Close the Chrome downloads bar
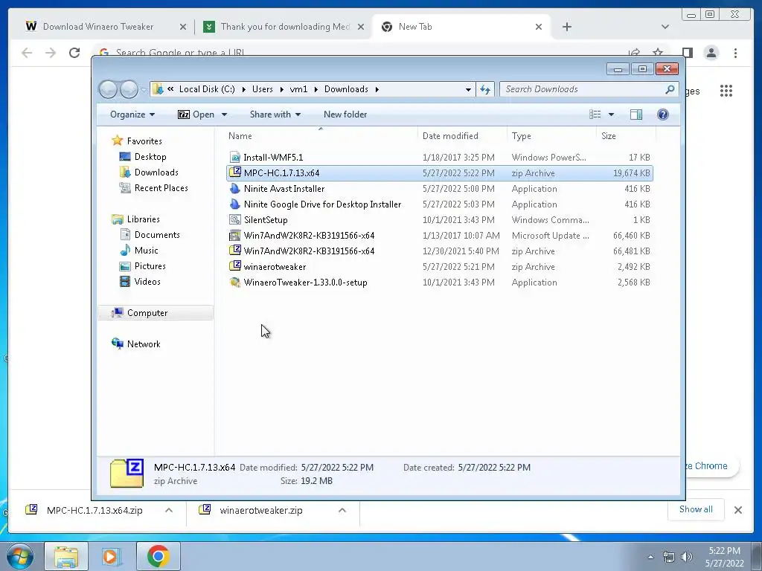Screen dimensions: 762x571 737,510
